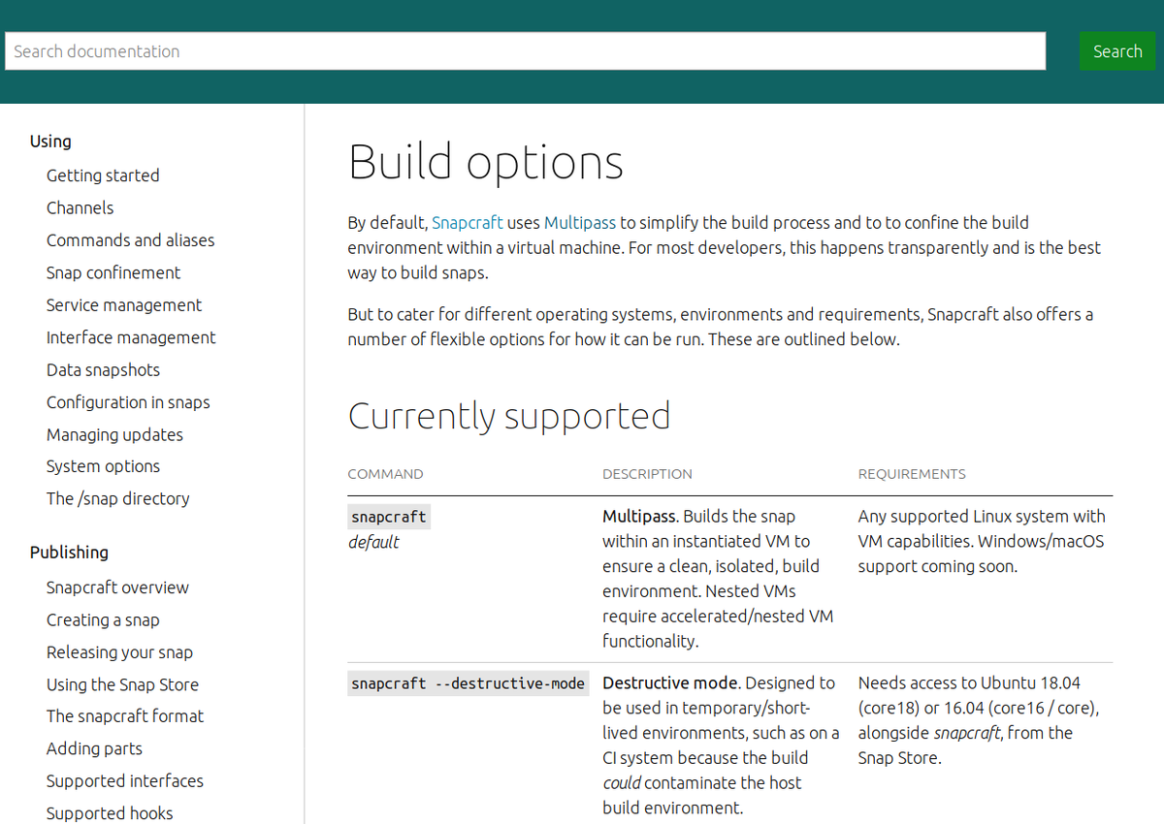Go to System options page

(x=103, y=466)
